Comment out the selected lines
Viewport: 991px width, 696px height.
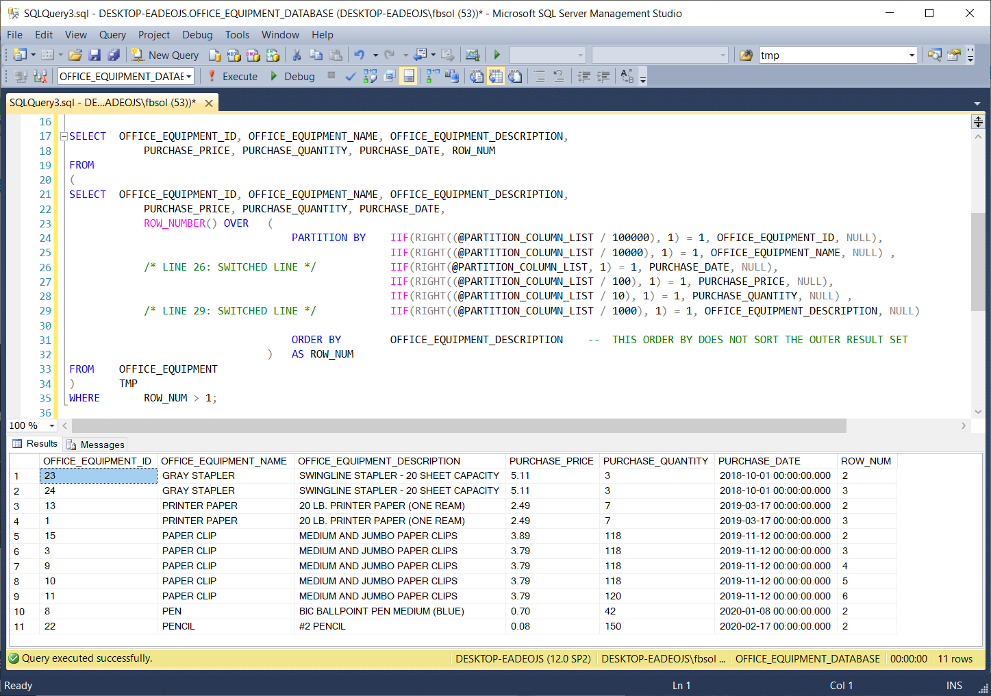pyautogui.click(x=540, y=77)
